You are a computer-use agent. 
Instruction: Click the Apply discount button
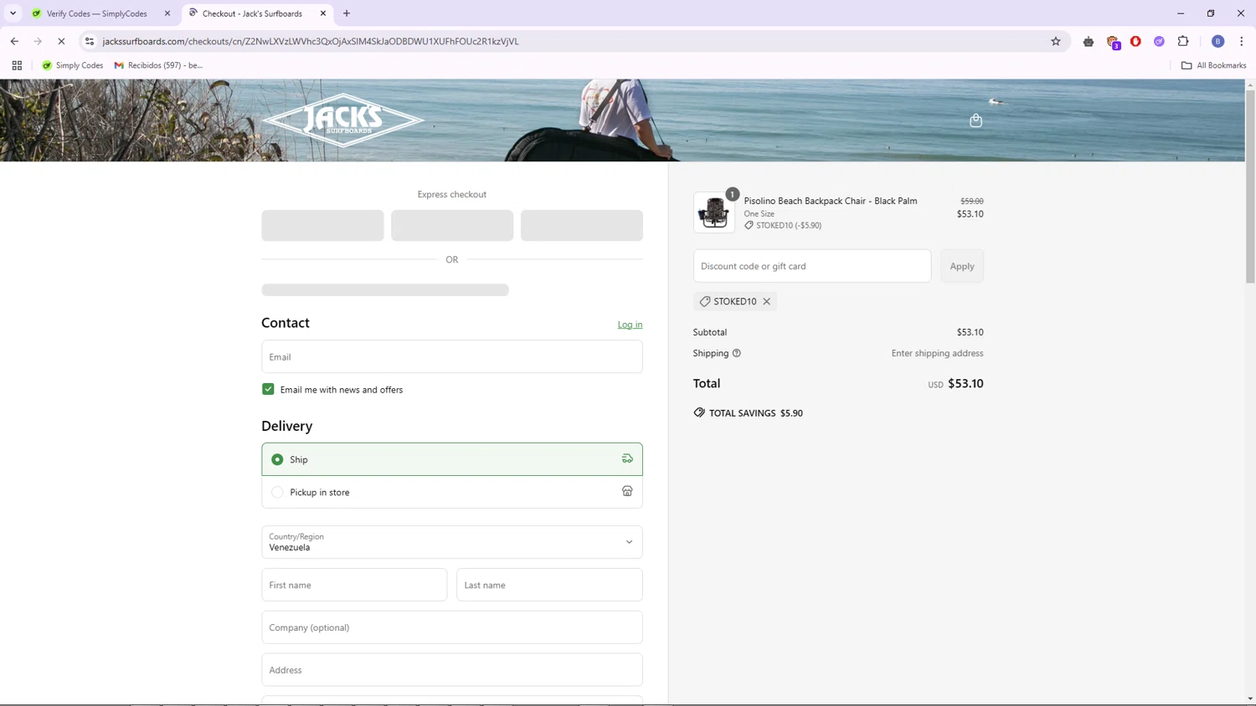(x=962, y=266)
